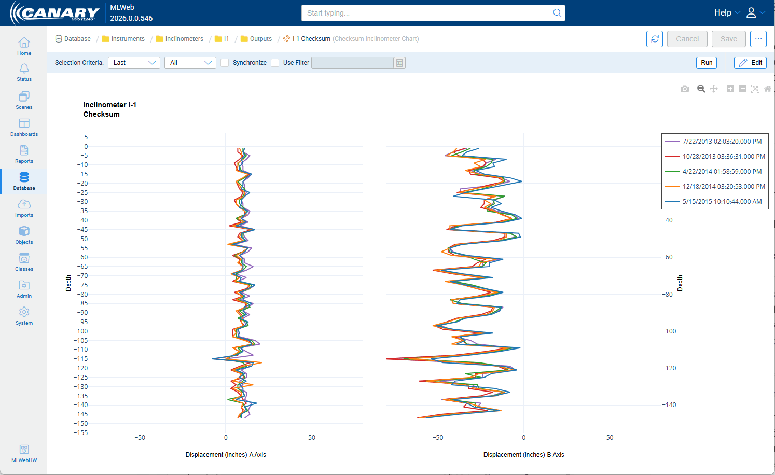Open the filter calculator icon

(399, 63)
